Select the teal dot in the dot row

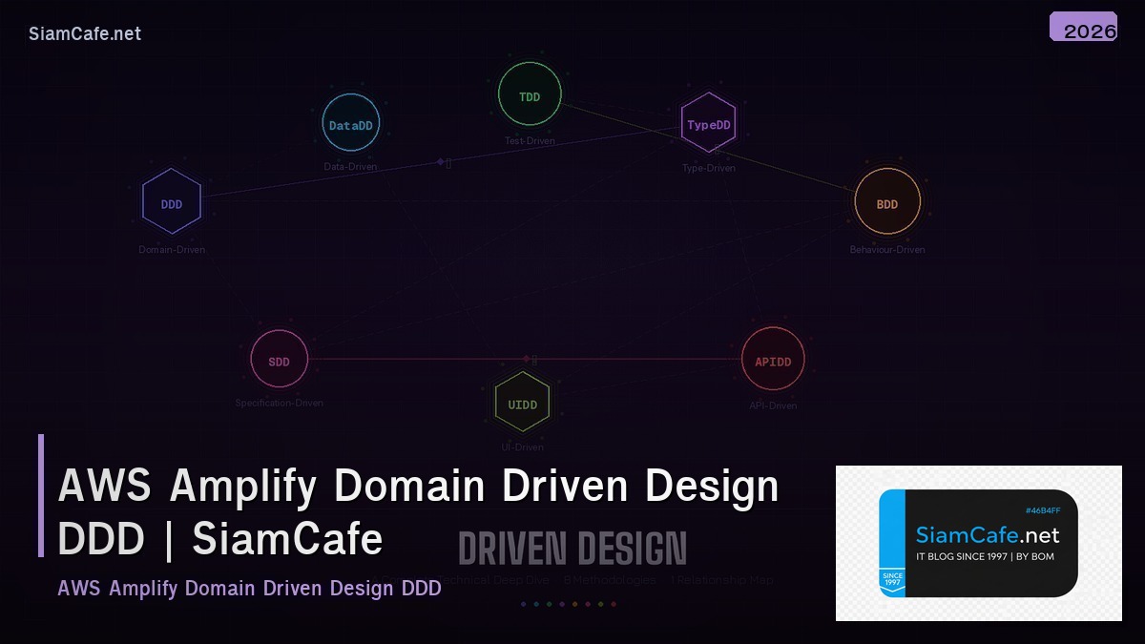pyautogui.click(x=535, y=603)
